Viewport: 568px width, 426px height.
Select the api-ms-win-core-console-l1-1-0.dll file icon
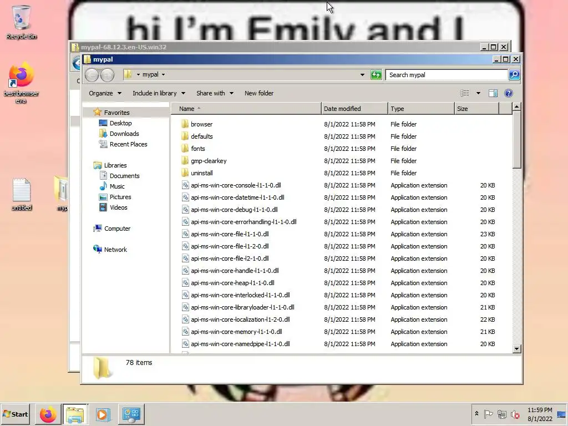[185, 185]
